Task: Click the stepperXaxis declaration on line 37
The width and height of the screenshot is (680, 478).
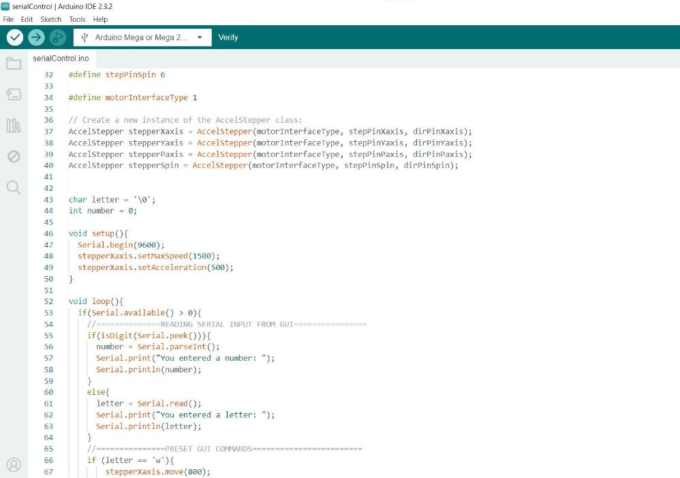Action: coord(271,132)
